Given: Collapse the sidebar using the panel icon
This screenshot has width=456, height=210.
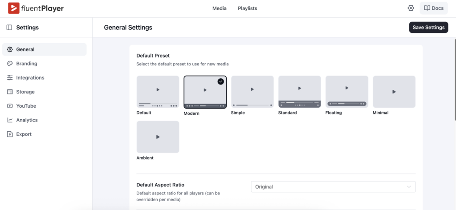Looking at the screenshot, I should click(x=9, y=28).
